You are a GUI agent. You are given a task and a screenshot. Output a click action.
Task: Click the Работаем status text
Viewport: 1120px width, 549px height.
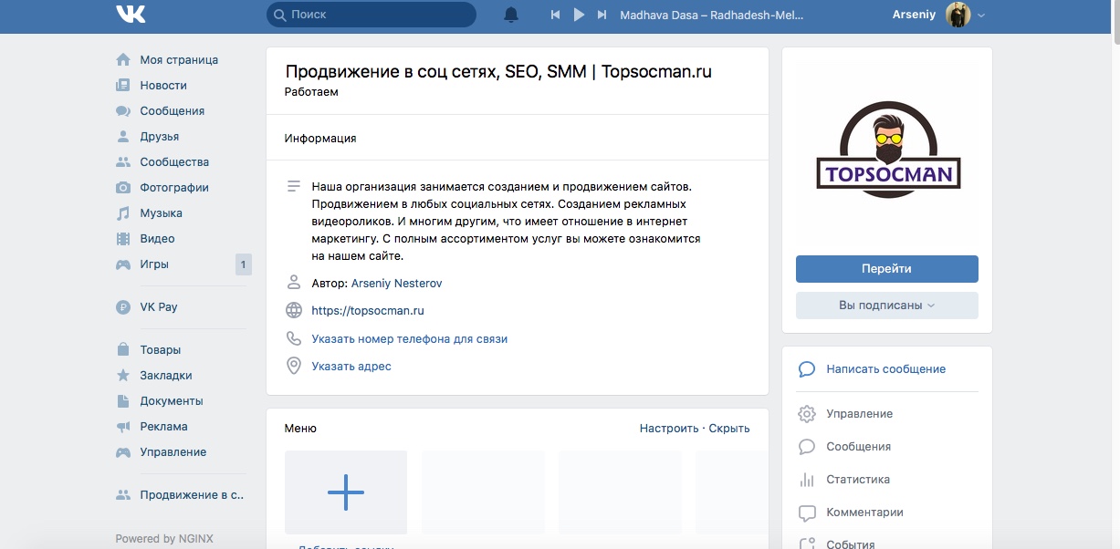tap(311, 92)
